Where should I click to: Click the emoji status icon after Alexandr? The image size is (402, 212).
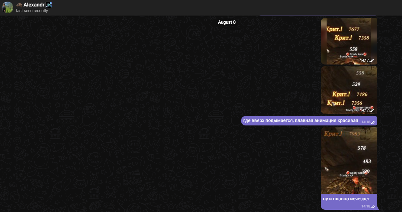tap(49, 5)
